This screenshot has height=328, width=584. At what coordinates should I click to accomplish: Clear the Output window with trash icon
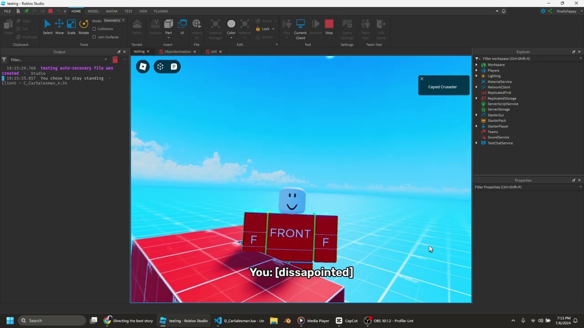[x=115, y=60]
